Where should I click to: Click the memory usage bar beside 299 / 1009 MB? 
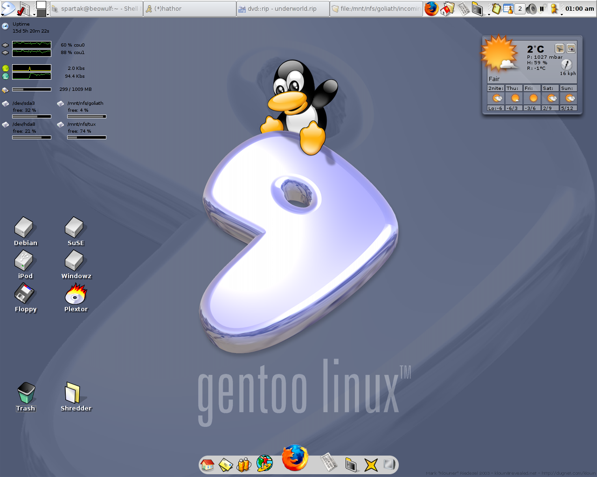click(x=32, y=89)
